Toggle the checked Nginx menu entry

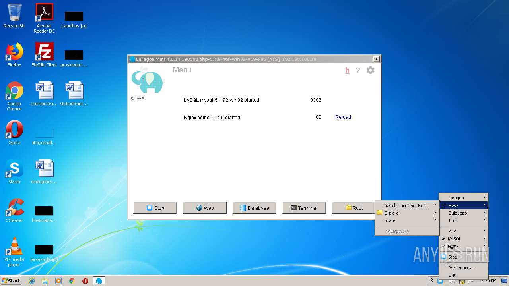tap(463, 246)
